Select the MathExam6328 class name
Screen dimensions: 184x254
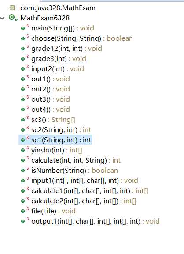(45, 18)
